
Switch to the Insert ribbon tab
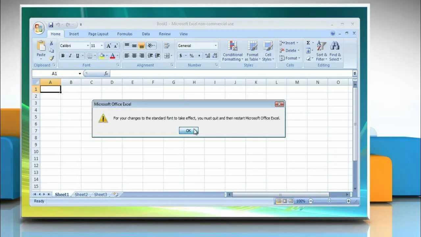[74, 34]
